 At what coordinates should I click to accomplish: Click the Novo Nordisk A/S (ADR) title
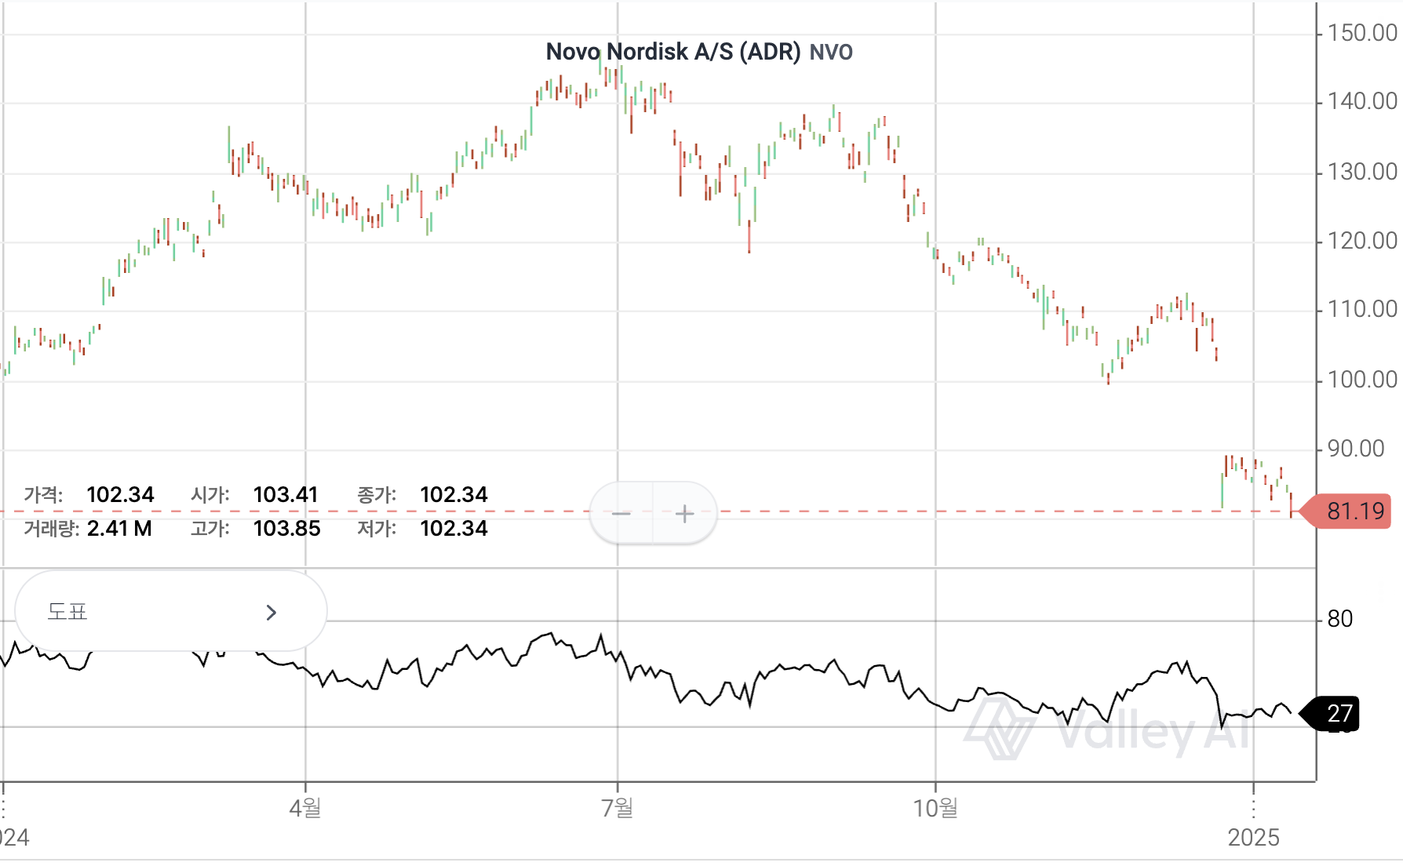click(672, 52)
